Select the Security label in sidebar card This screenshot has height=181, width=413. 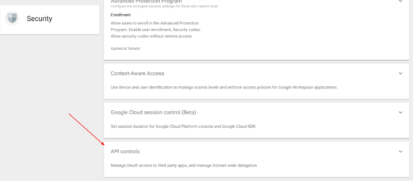[39, 19]
